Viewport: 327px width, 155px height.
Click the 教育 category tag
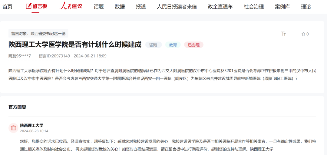click(x=173, y=45)
